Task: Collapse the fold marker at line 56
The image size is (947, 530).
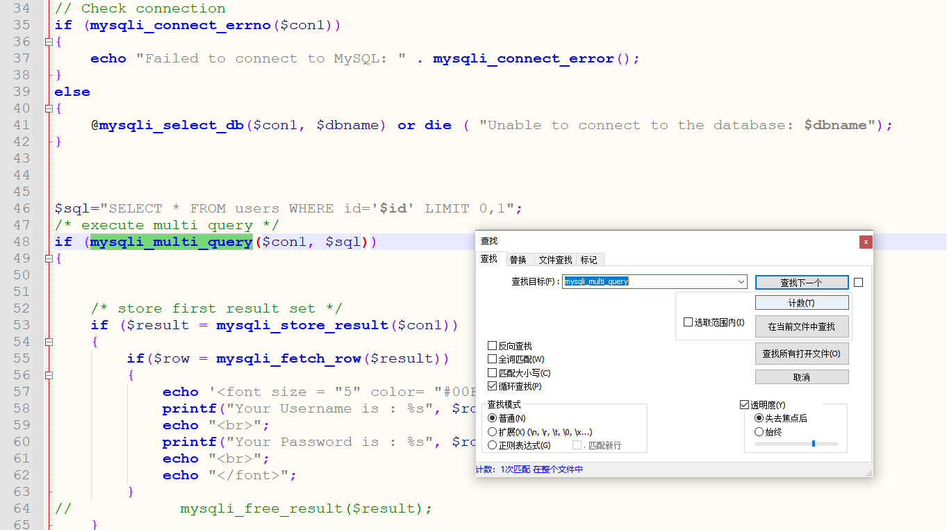Action: click(x=49, y=375)
